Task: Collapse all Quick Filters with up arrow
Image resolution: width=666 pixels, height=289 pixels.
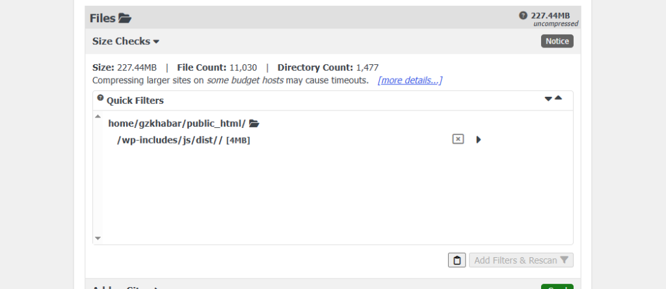Action: click(x=558, y=97)
